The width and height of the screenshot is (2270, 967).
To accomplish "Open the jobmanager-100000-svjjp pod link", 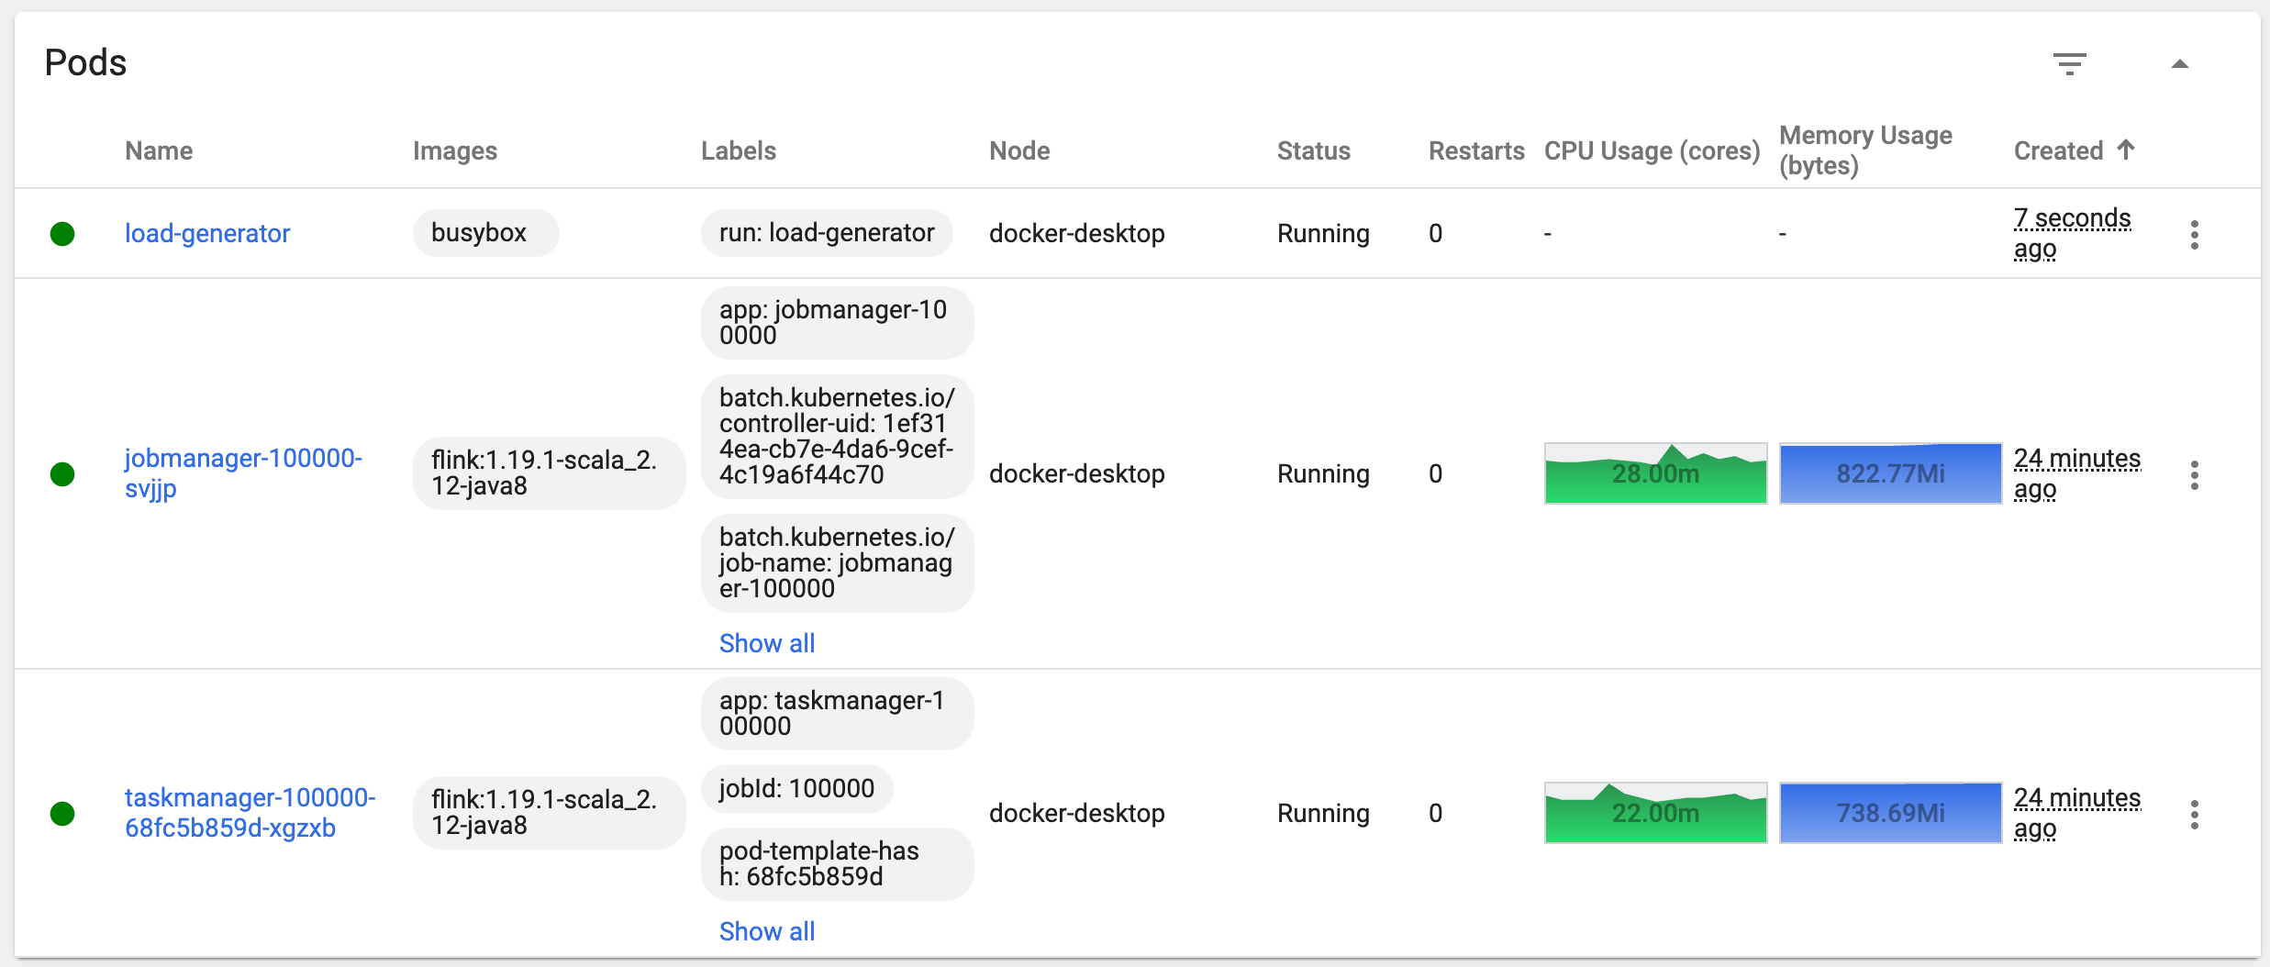I will point(242,472).
